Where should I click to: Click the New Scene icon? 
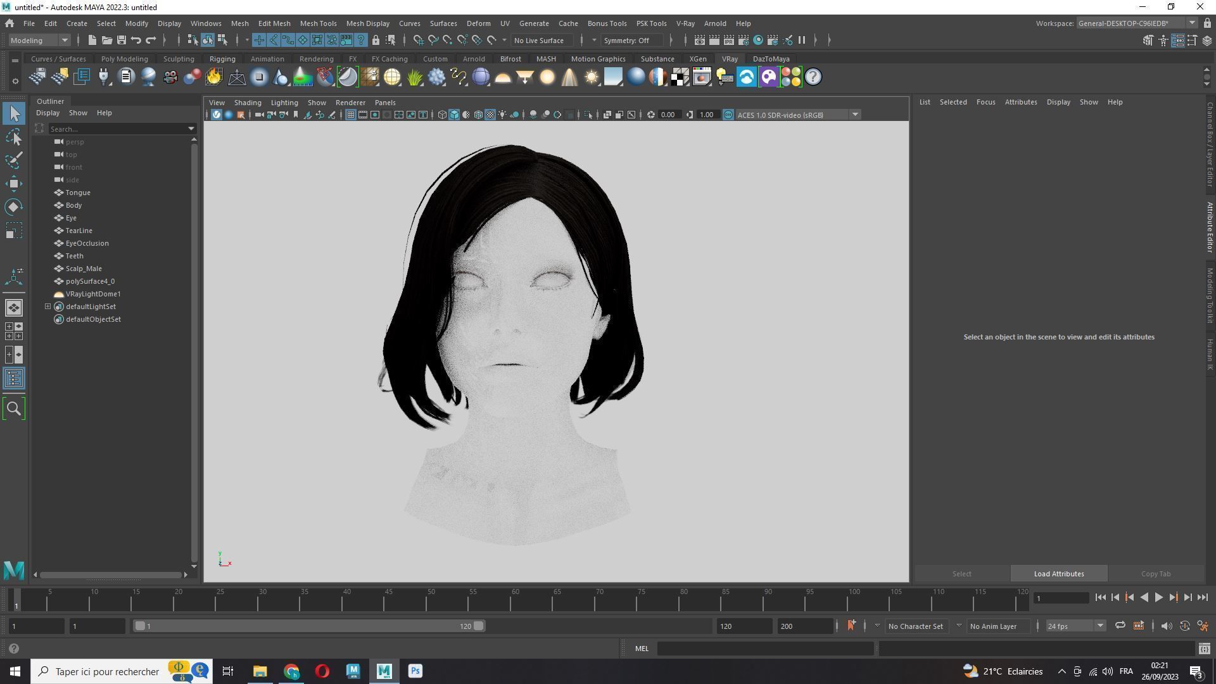tap(92, 40)
